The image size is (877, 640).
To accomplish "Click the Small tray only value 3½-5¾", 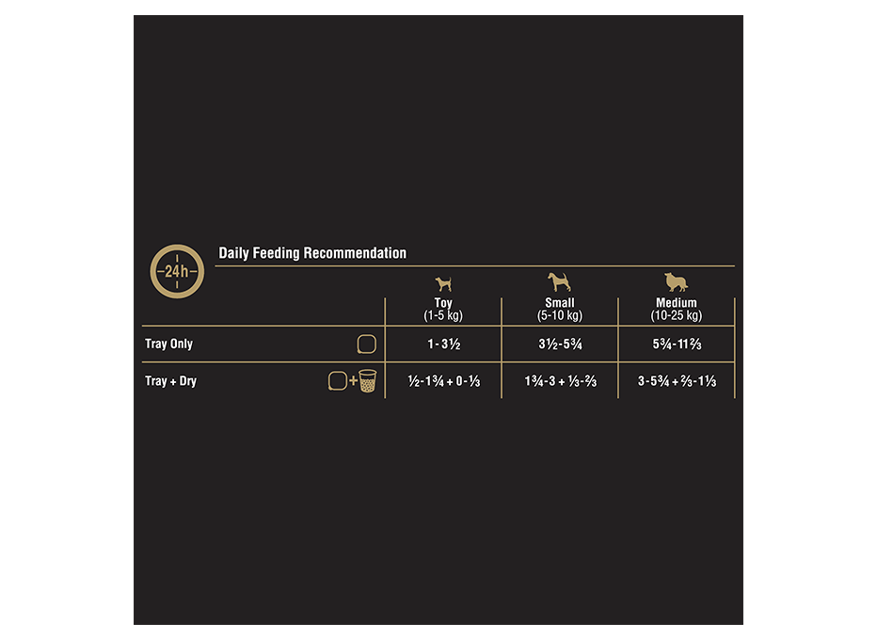I will (x=561, y=344).
